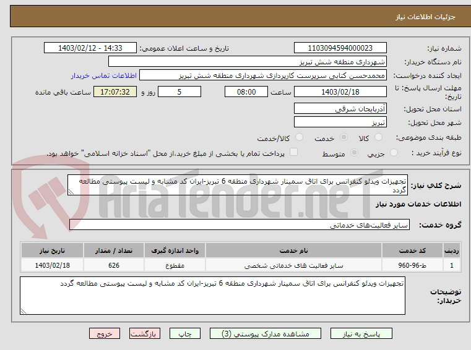
Task: Click the table date cell 1403/02/18
Action: click(52, 266)
